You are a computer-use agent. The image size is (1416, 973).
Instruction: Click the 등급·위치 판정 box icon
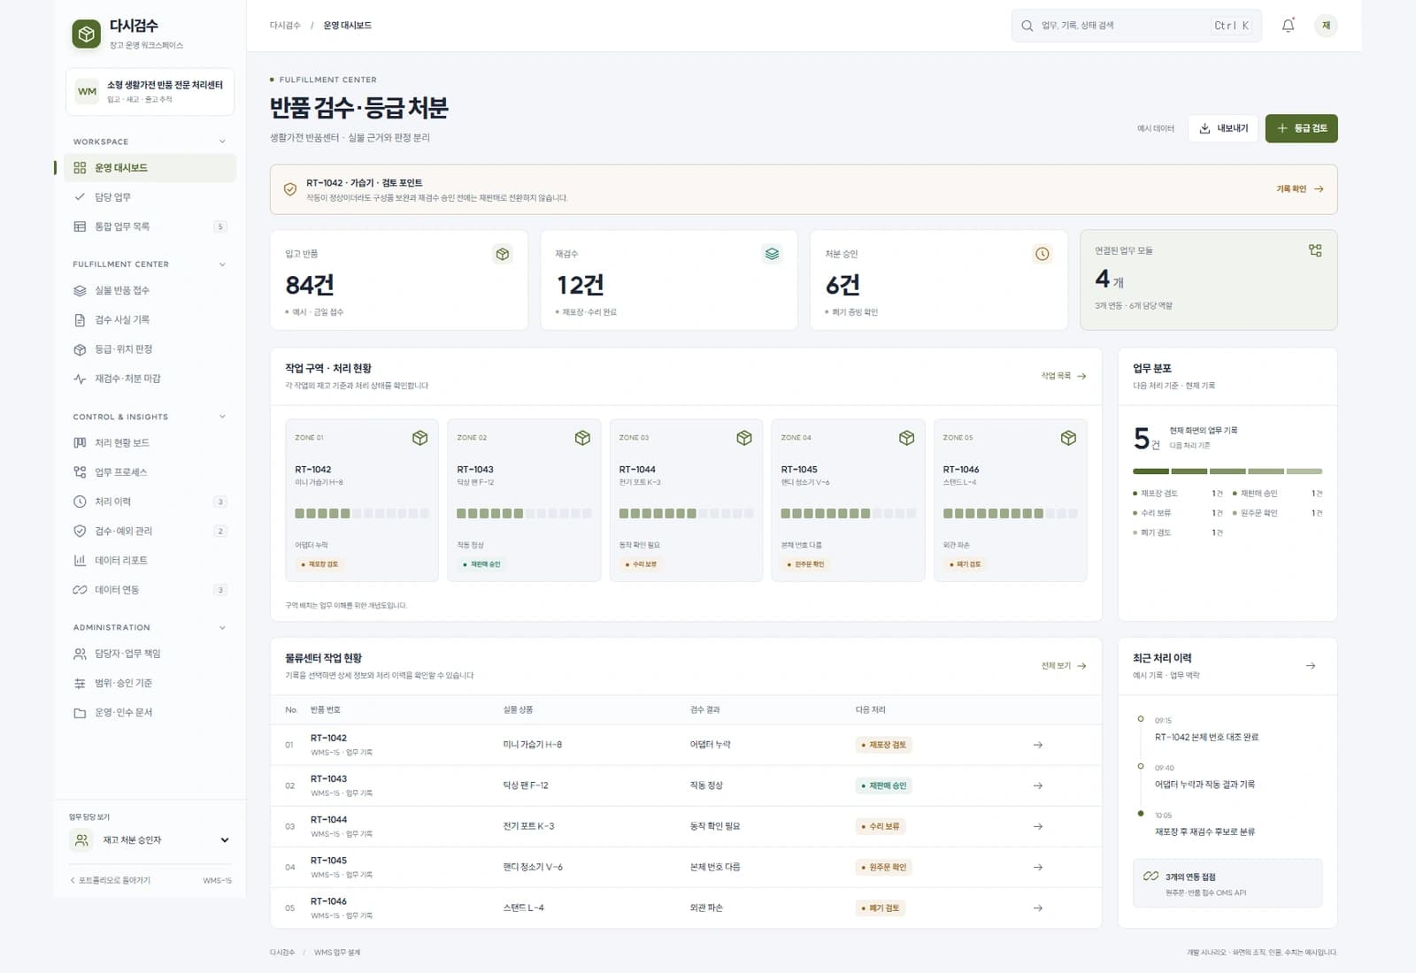point(80,349)
